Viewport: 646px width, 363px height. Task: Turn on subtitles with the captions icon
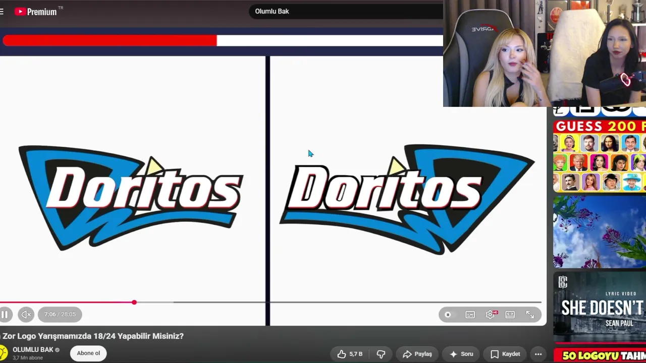pyautogui.click(x=470, y=315)
